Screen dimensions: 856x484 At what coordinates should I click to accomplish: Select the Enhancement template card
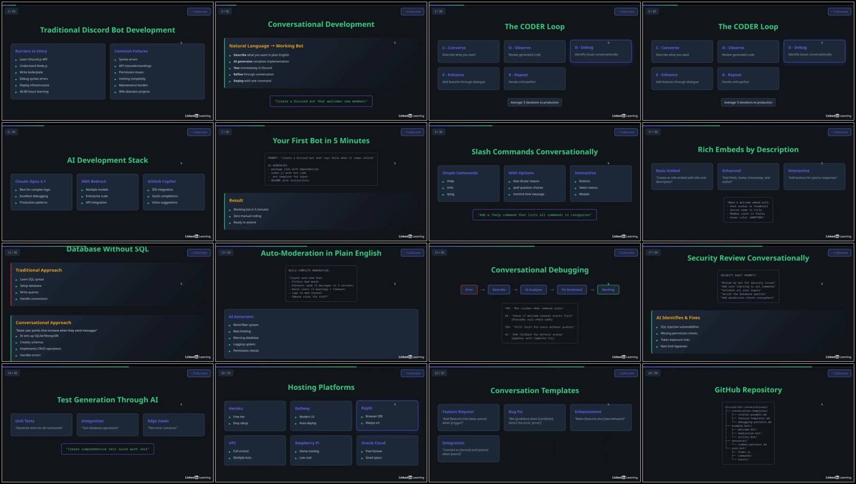601,418
